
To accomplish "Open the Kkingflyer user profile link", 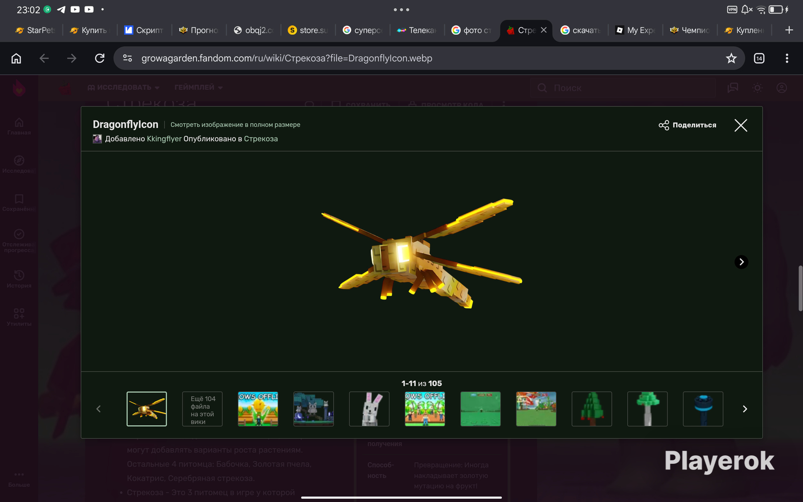I will coord(164,139).
